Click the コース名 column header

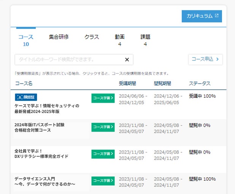pyautogui.click(x=24, y=83)
